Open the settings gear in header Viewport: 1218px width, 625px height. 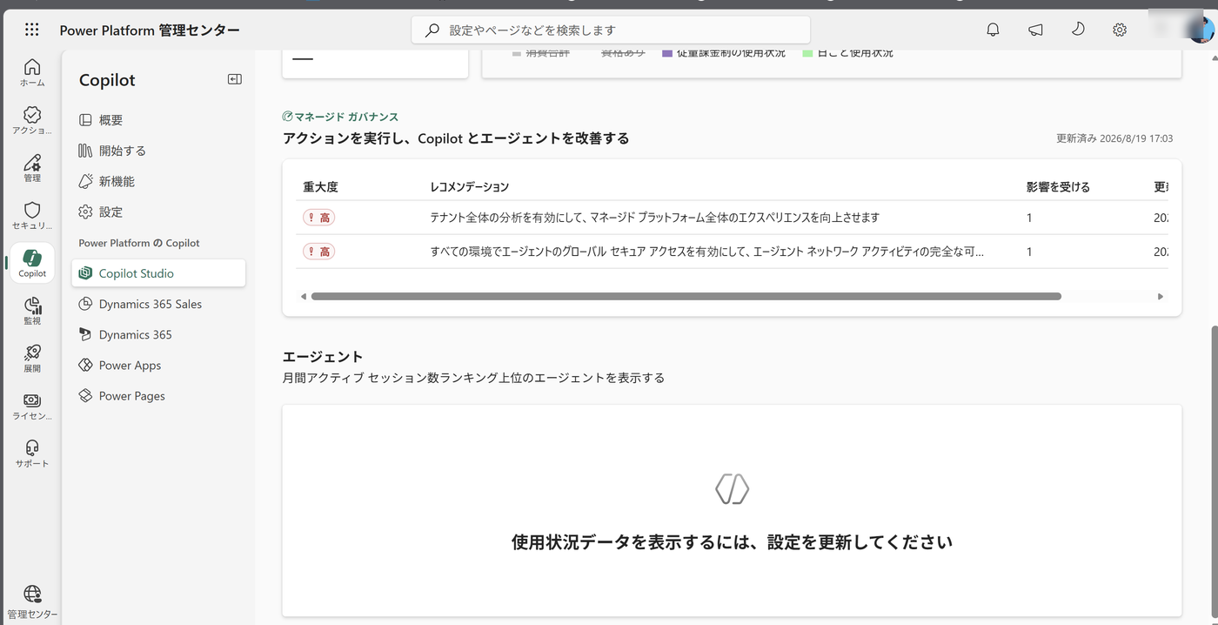pyautogui.click(x=1120, y=30)
